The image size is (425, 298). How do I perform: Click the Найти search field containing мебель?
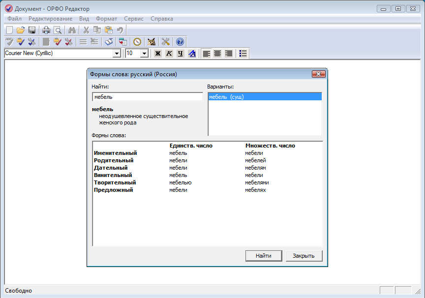pyautogui.click(x=148, y=97)
